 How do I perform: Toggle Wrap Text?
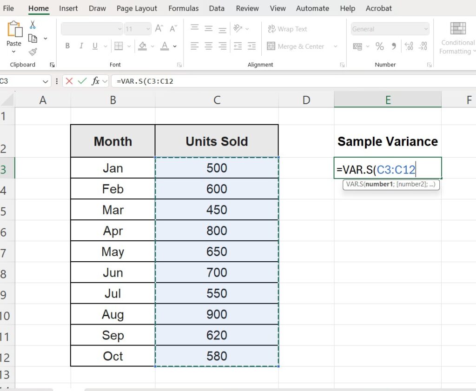click(x=287, y=29)
